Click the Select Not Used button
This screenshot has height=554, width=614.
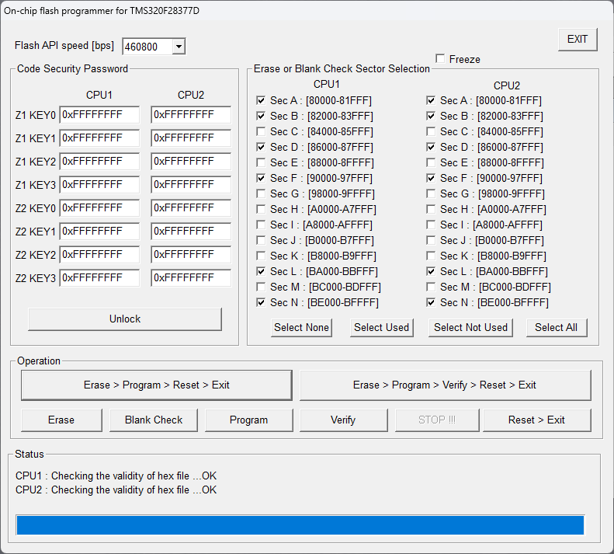tap(470, 327)
